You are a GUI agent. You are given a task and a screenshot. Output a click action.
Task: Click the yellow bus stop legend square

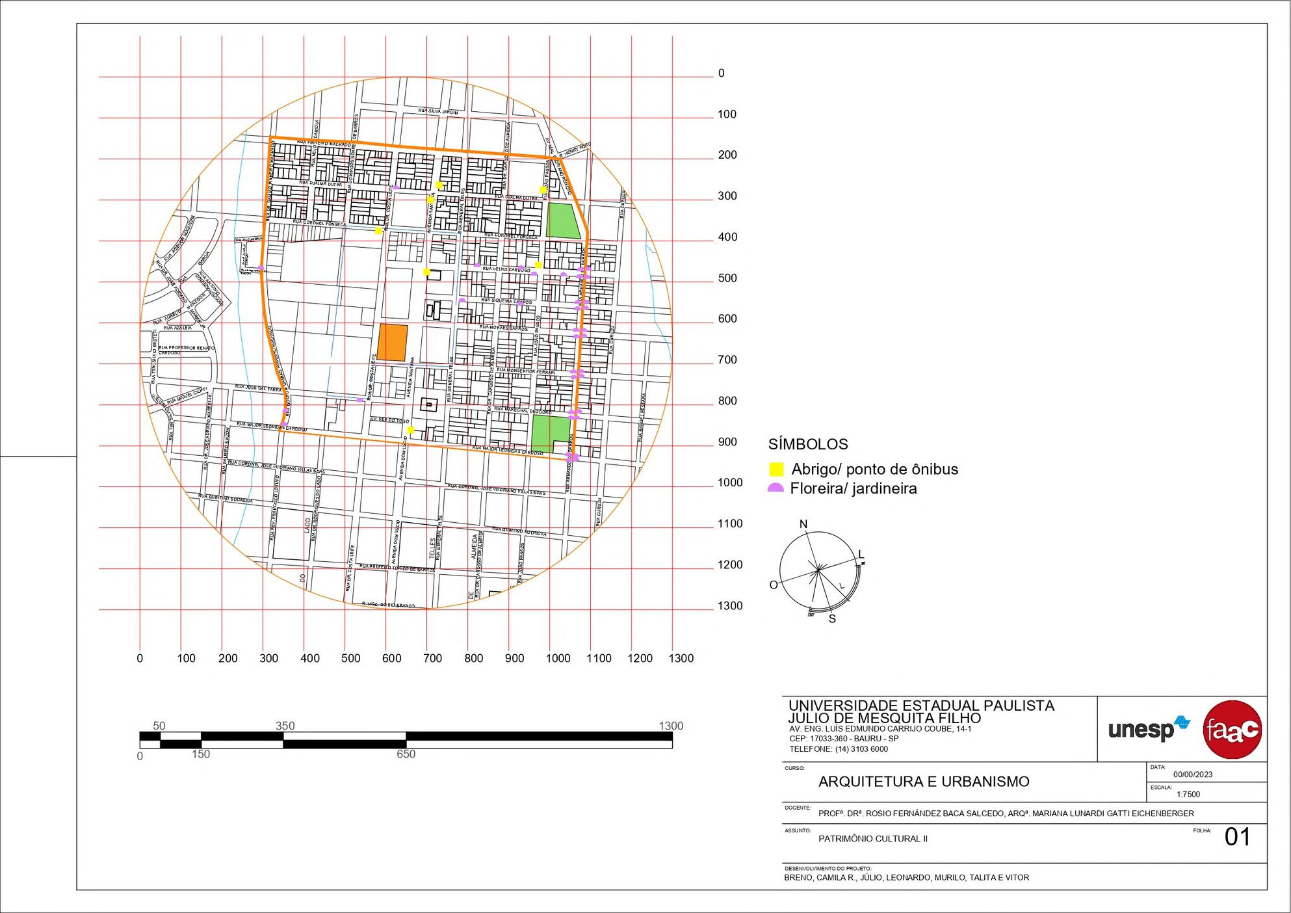tap(776, 470)
